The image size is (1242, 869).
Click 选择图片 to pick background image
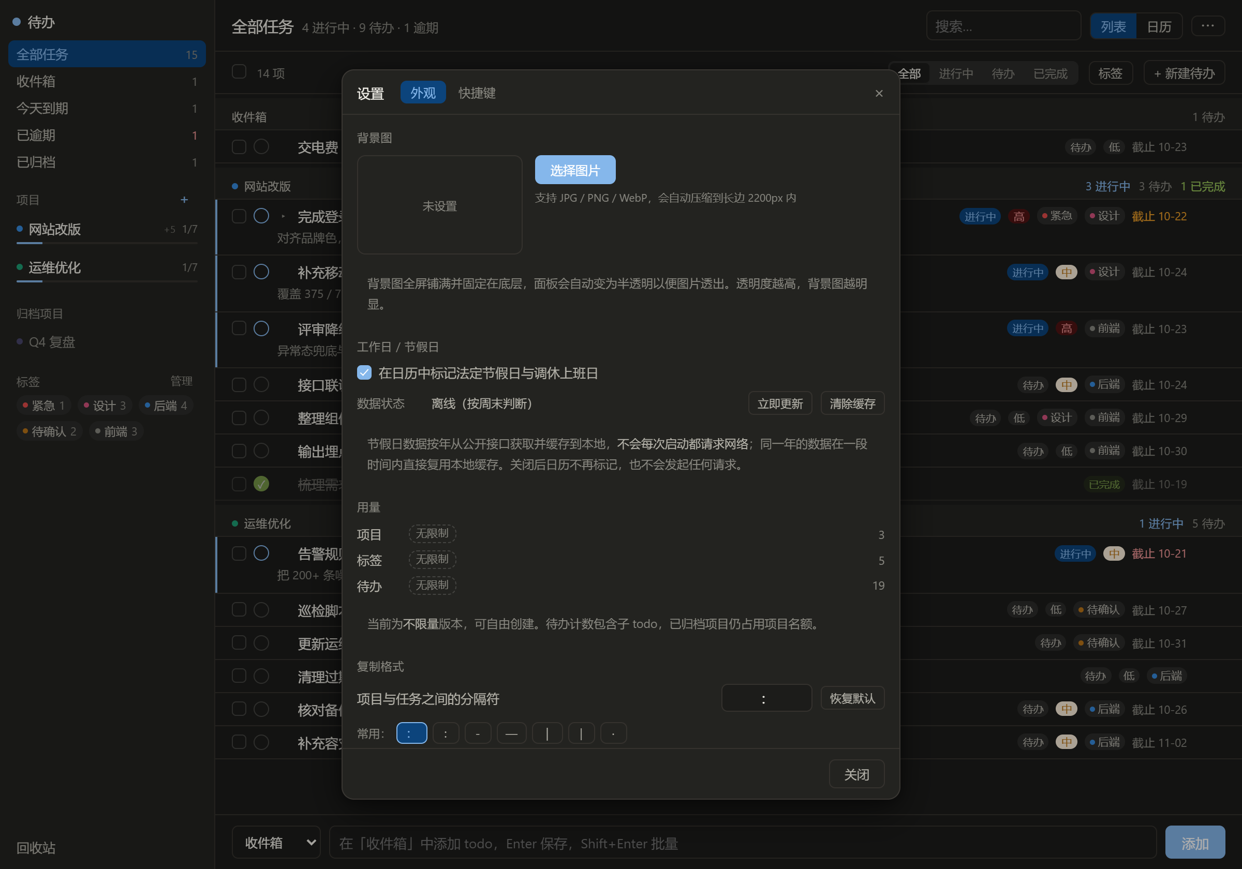[x=575, y=170]
